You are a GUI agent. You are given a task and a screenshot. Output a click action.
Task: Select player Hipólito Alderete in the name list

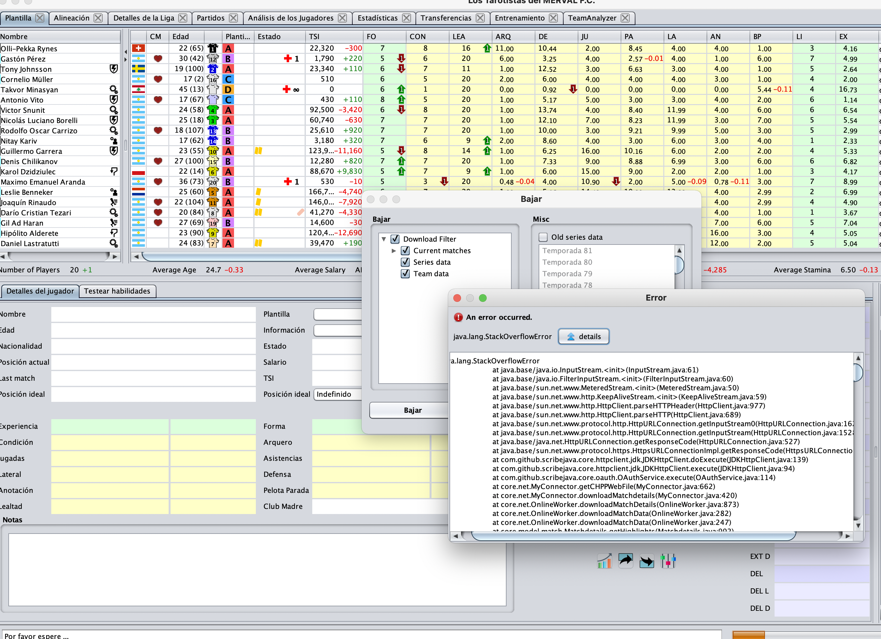(60, 233)
